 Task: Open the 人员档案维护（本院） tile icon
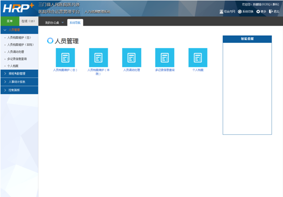tap(99, 58)
